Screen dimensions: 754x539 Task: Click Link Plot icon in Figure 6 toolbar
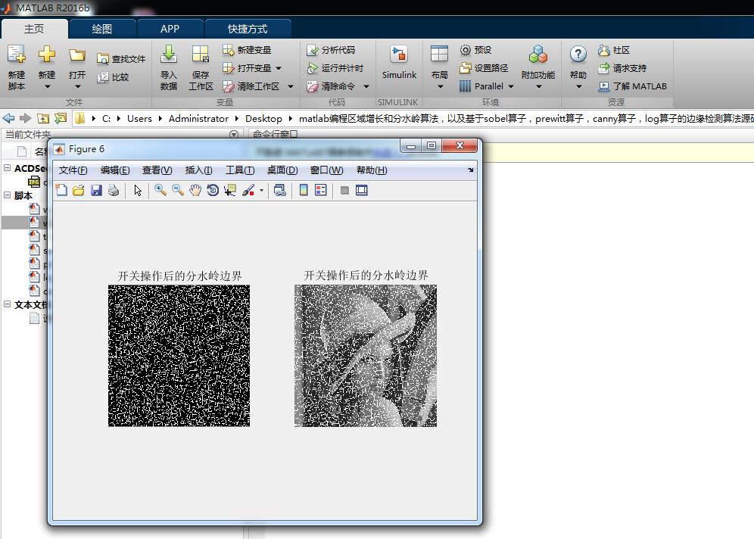tap(280, 191)
